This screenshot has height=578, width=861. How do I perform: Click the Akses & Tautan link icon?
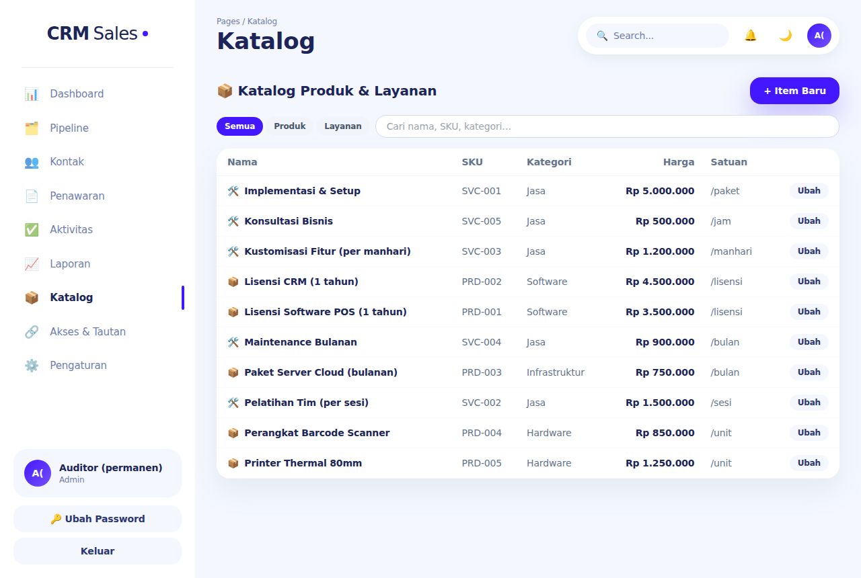pyautogui.click(x=32, y=332)
